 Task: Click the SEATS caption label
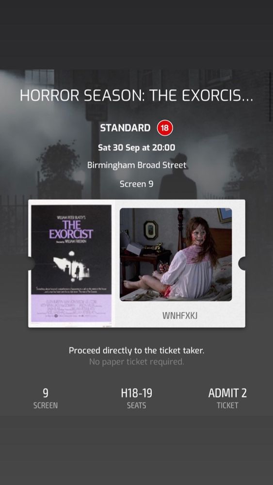136,405
